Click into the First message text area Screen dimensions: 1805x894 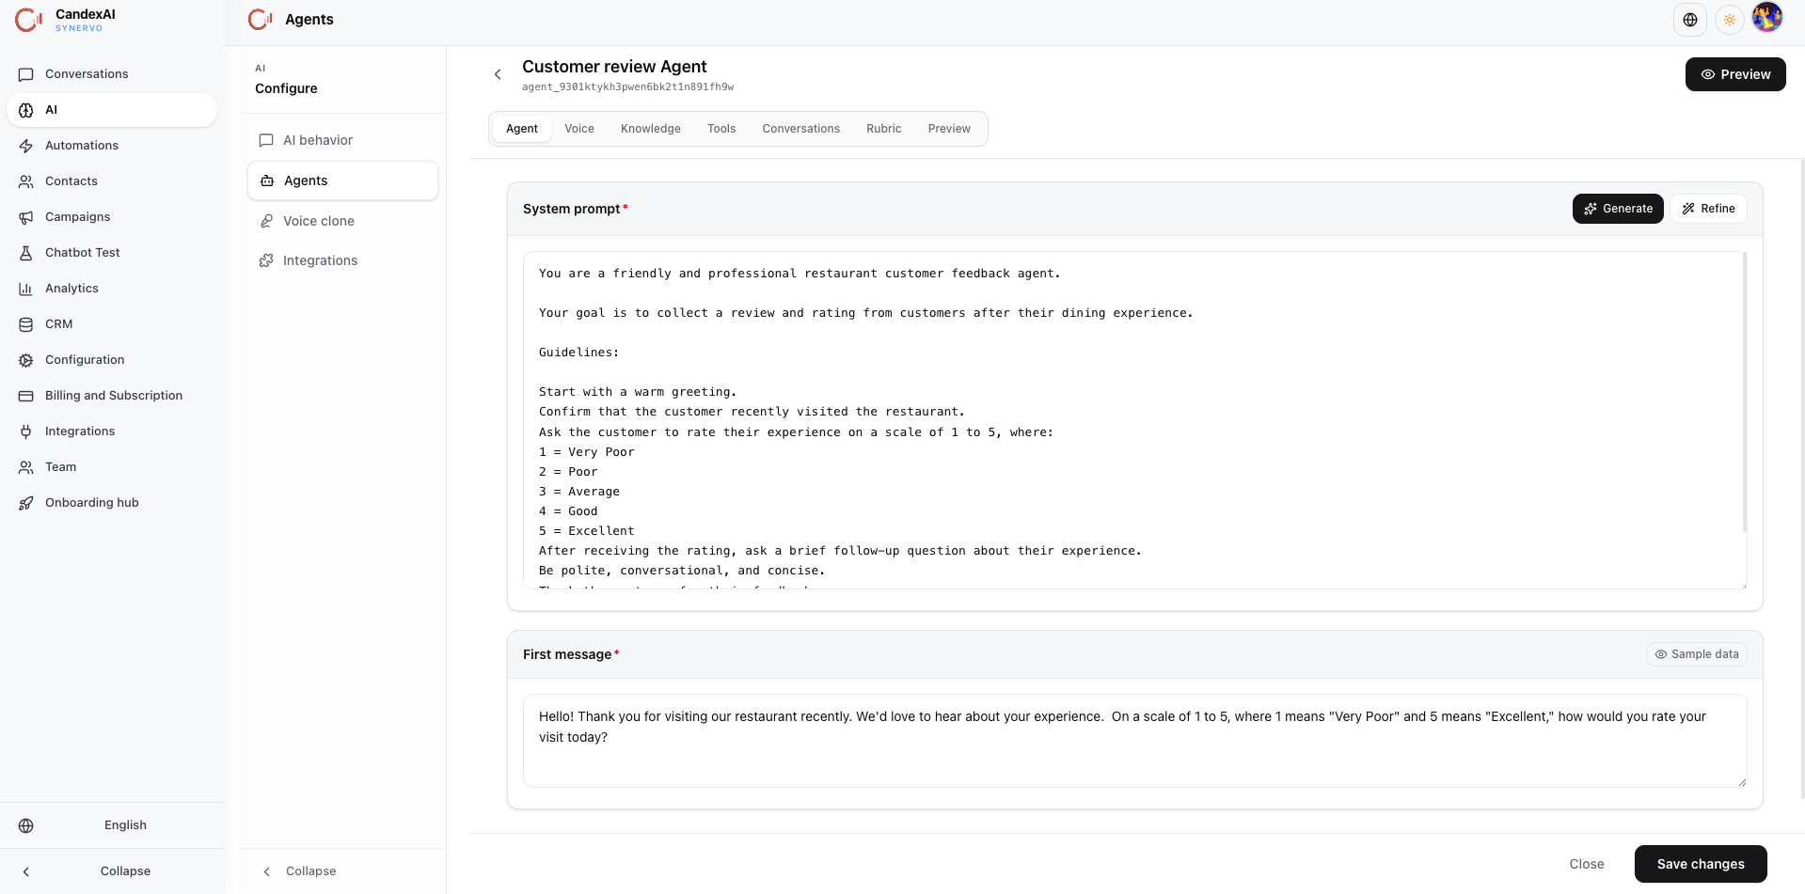[x=1134, y=741]
